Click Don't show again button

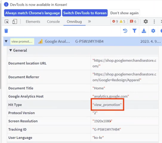[124, 13]
